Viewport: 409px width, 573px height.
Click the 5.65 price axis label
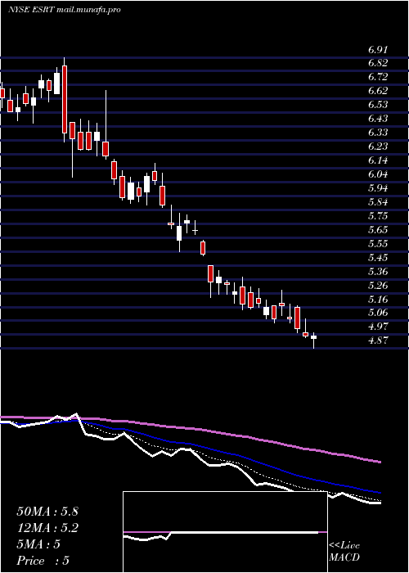pyautogui.click(x=378, y=230)
